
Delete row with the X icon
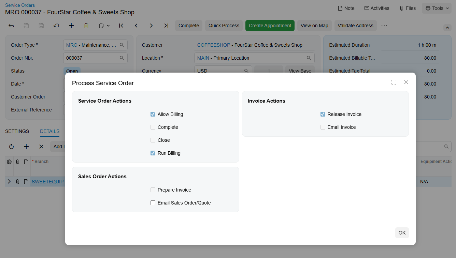[41, 147]
